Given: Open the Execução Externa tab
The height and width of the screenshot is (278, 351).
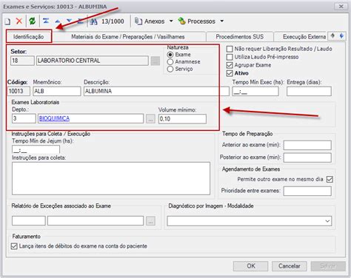Looking at the screenshot, I should click(304, 37).
